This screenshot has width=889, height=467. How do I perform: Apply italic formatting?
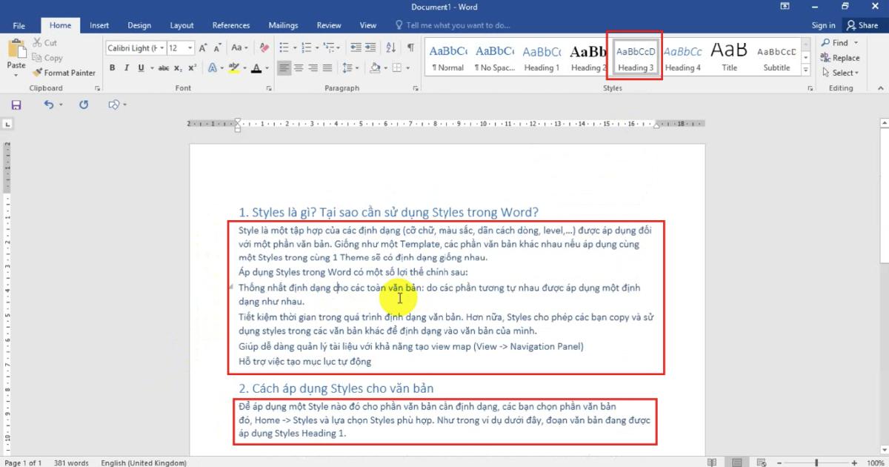[125, 67]
